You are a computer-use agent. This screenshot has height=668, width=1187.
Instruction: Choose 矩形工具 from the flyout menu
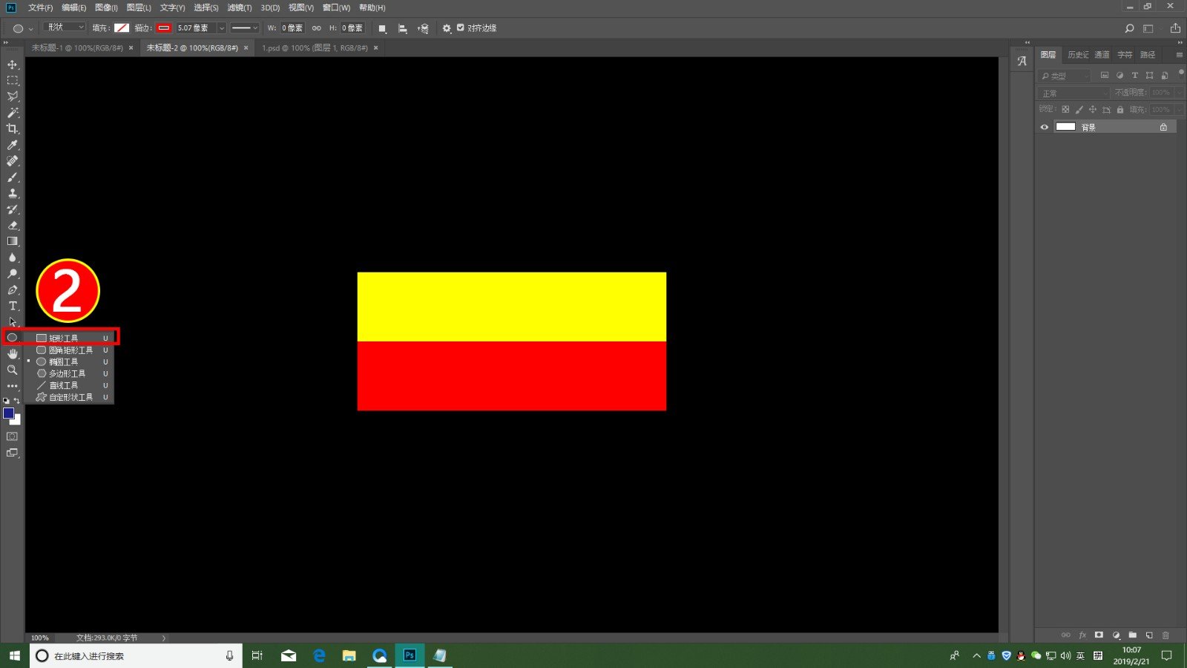[64, 338]
